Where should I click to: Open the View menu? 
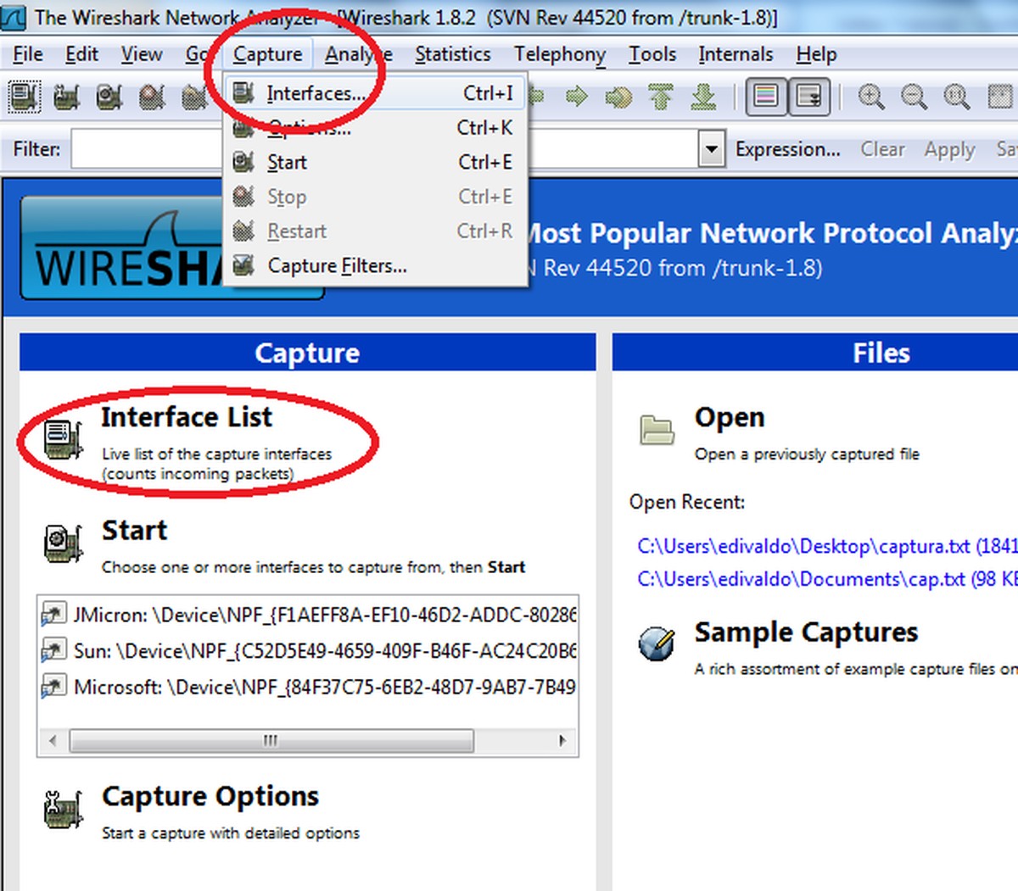(x=141, y=54)
